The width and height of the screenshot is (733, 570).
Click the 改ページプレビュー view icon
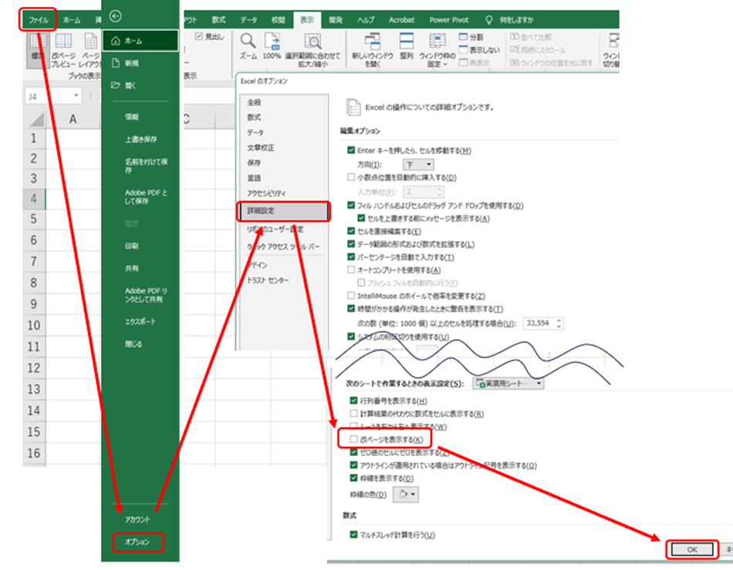pyautogui.click(x=64, y=42)
